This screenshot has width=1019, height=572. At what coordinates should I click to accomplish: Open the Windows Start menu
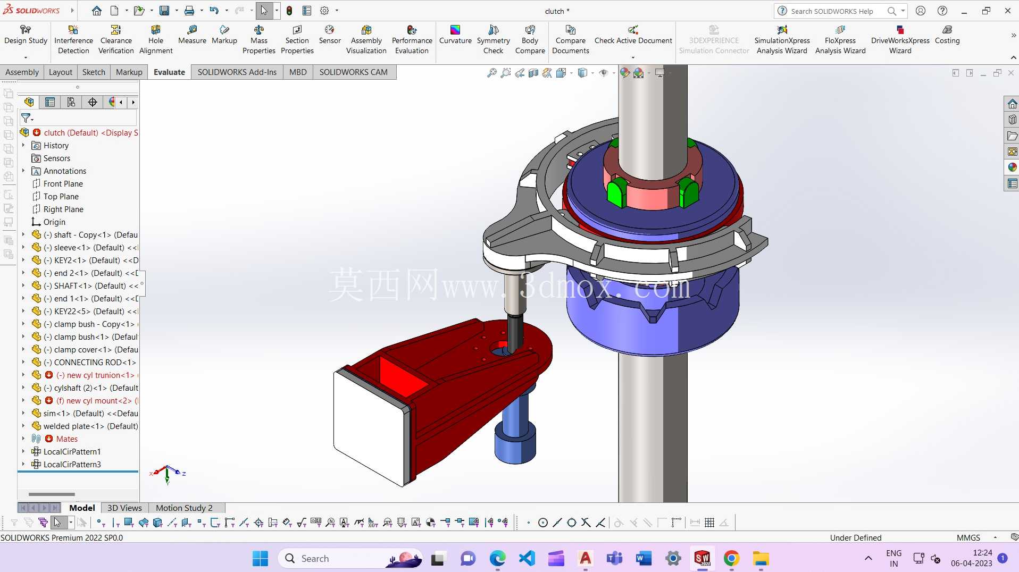coord(260,558)
